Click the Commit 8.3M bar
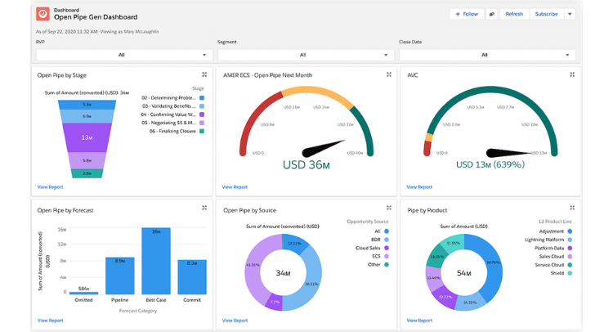This screenshot has width=613, height=332. point(192,277)
